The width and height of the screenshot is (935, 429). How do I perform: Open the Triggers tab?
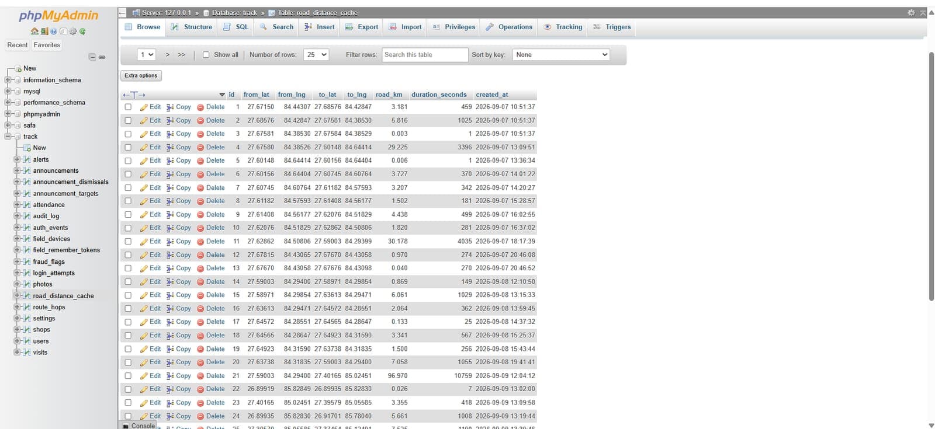612,27
